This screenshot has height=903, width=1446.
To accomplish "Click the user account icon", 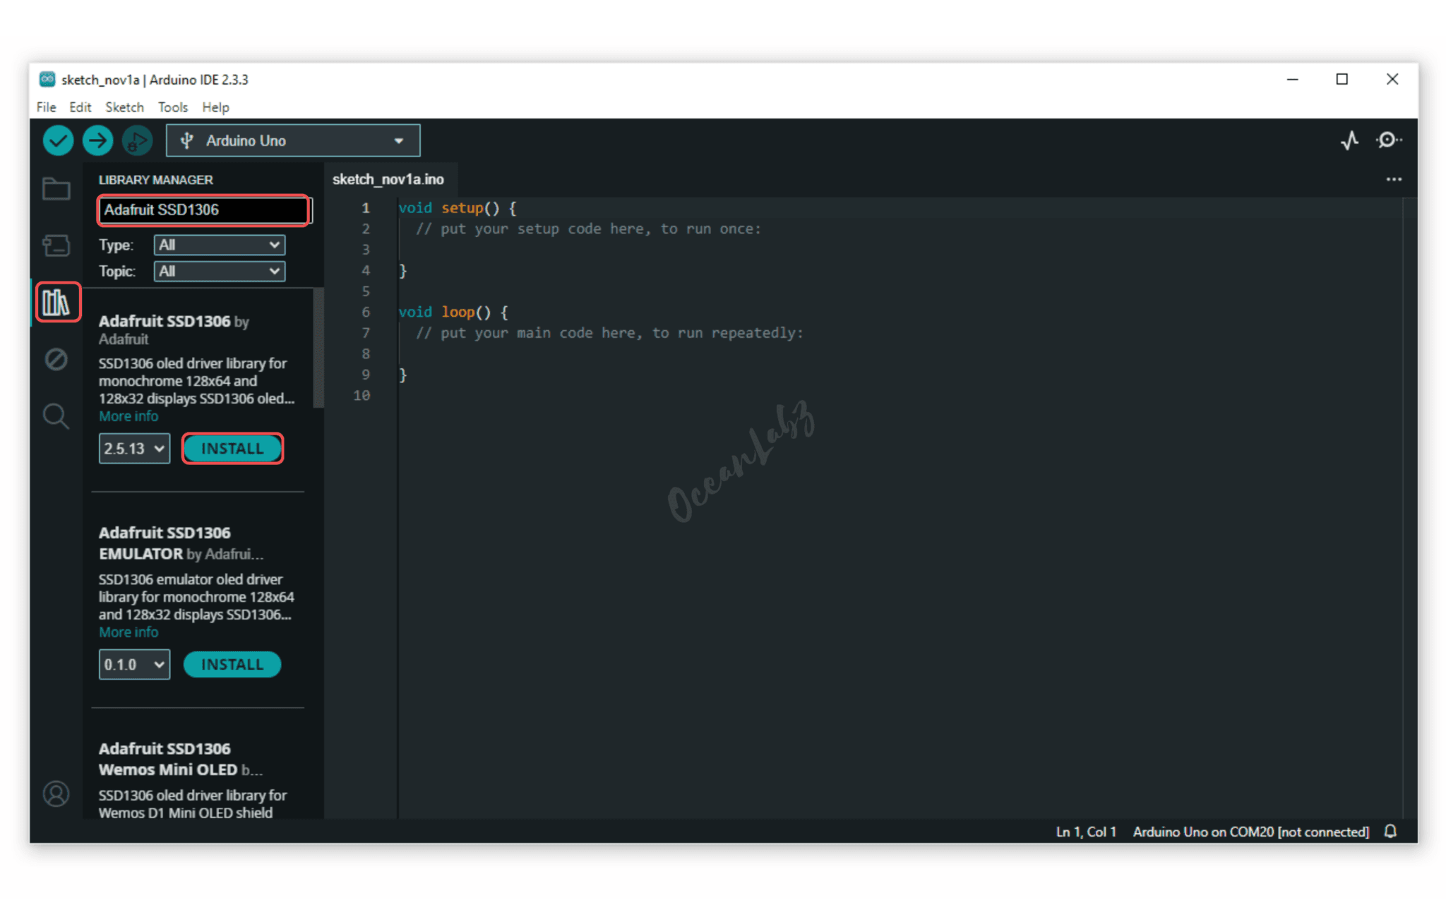I will coord(56,794).
